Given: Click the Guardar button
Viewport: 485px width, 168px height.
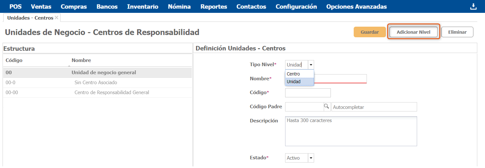Looking at the screenshot, I should pos(369,32).
